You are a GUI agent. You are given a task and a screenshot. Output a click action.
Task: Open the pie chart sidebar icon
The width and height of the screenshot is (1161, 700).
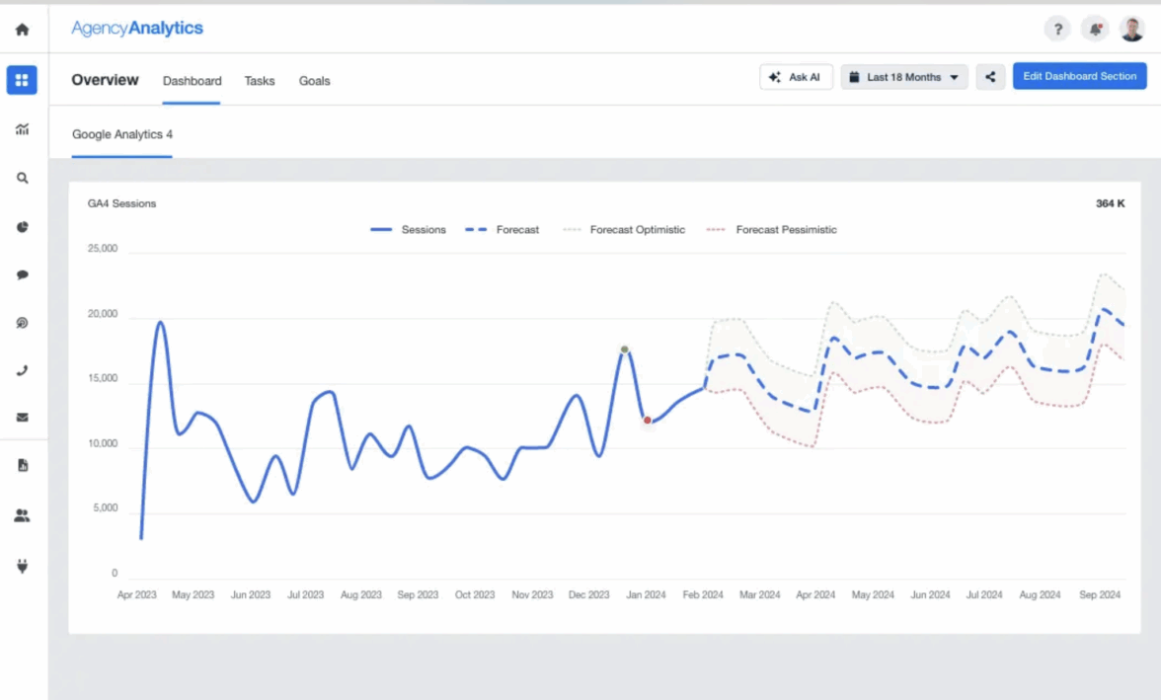pyautogui.click(x=22, y=227)
